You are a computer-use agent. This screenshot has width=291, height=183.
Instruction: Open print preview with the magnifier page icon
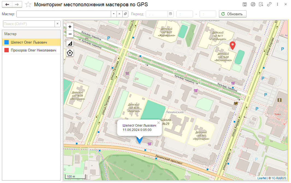261,4
